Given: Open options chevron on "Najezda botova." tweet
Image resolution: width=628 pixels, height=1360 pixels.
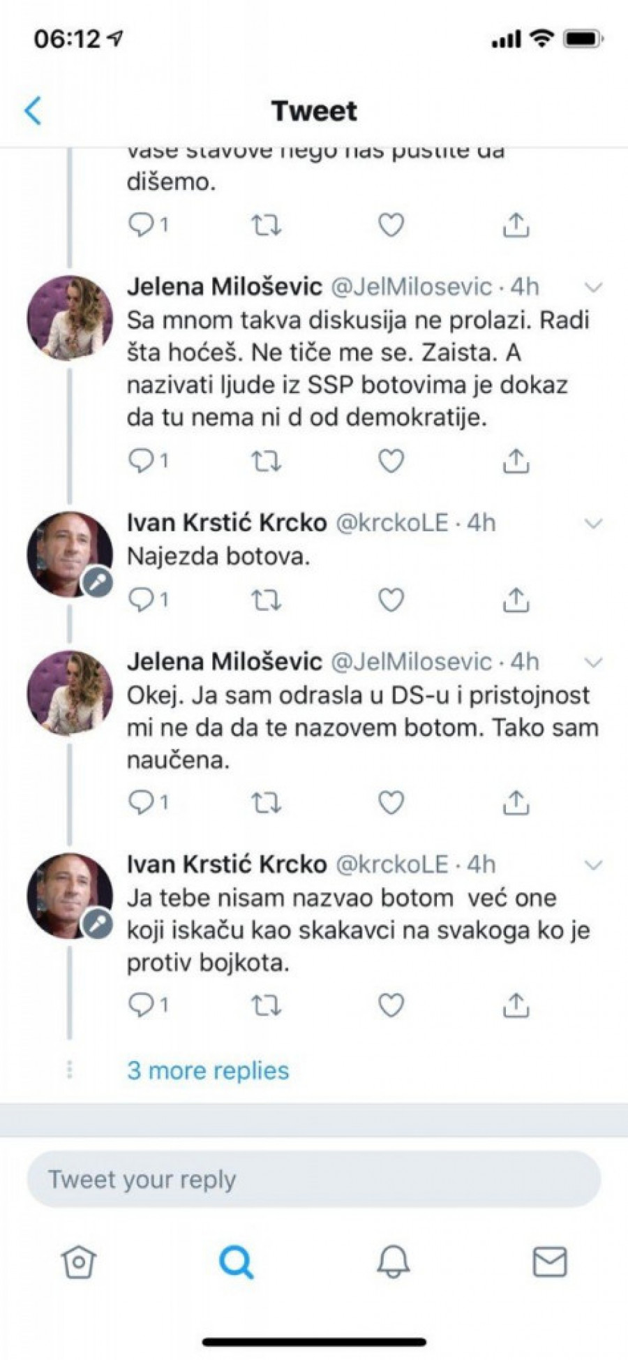Looking at the screenshot, I should 593,523.
